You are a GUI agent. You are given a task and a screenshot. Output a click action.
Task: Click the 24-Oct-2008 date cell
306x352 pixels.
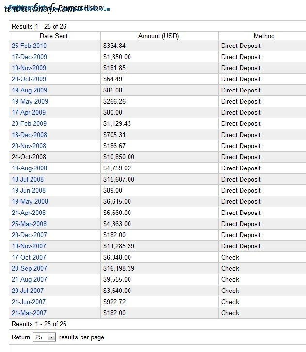click(29, 157)
